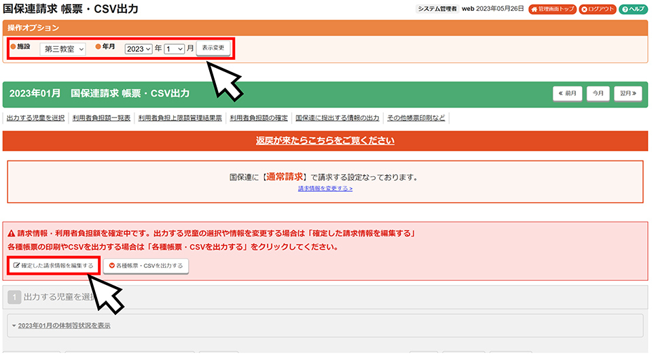The width and height of the screenshot is (652, 357).
Task: Click the 請求情報を変更する link
Action: click(x=325, y=188)
